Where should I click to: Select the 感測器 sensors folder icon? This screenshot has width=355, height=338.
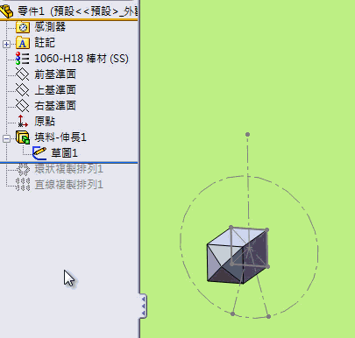[23, 27]
